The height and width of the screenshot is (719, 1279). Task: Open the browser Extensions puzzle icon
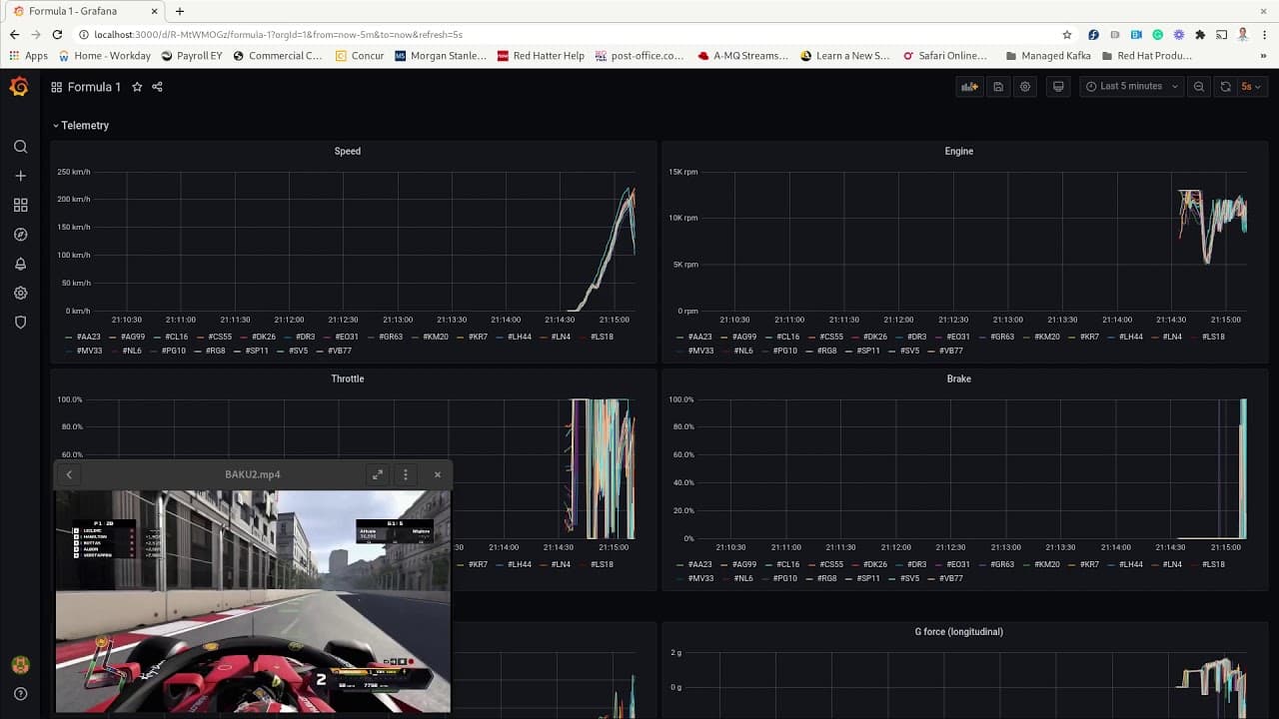[1200, 34]
